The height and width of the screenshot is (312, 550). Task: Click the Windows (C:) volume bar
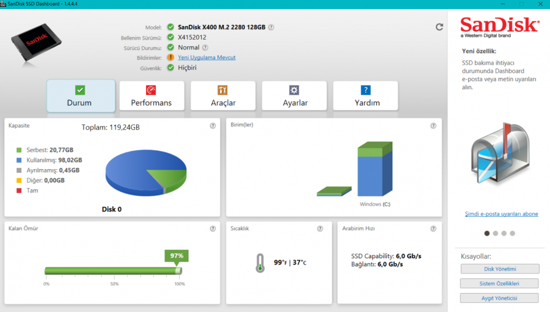coord(375,169)
